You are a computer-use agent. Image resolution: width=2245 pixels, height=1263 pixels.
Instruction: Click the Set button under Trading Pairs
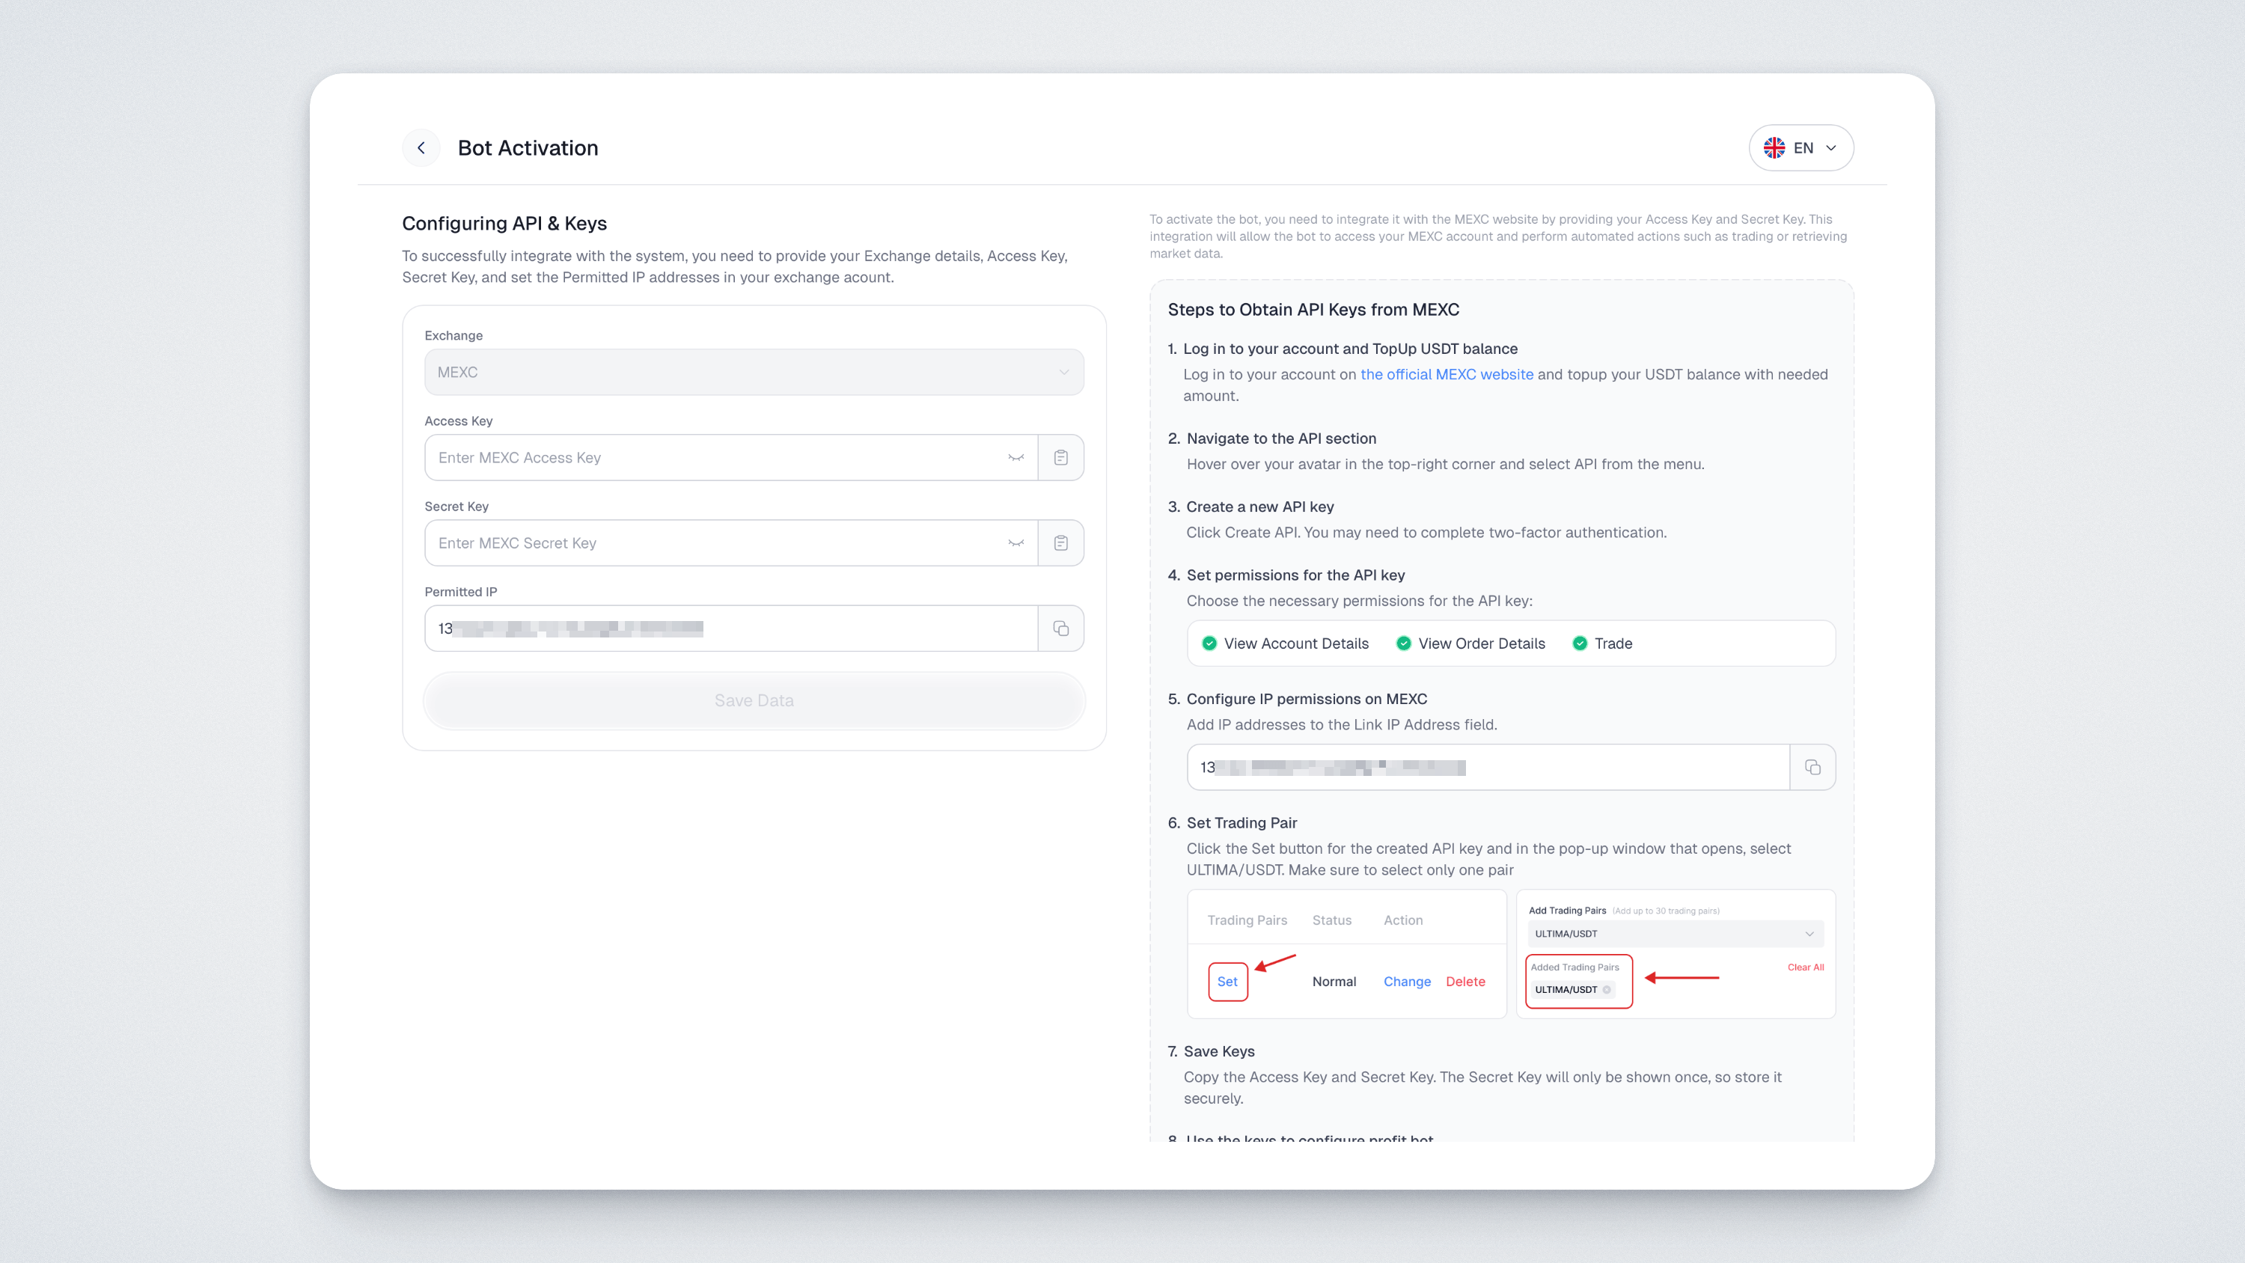1227,982
